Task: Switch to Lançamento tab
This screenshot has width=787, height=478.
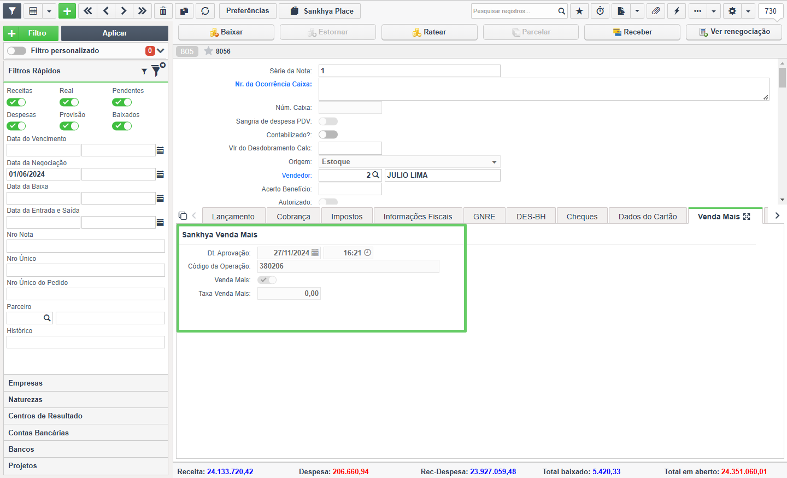Action: [233, 217]
